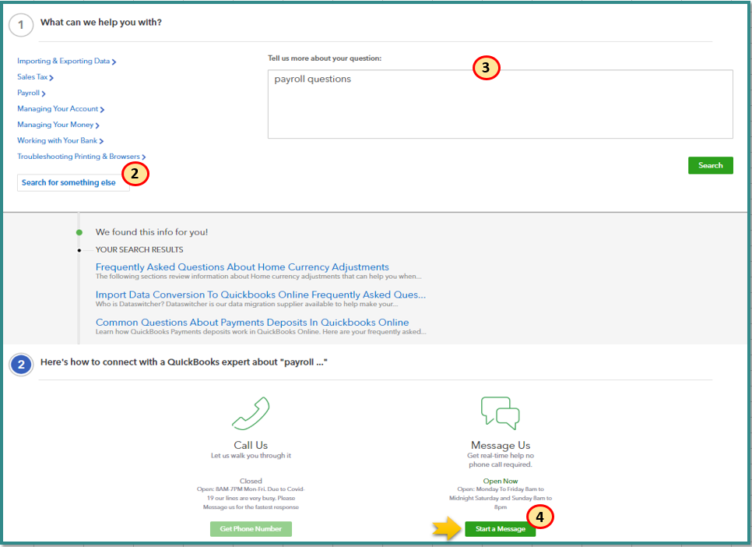
Task: Click 'Let us walk you through it' text
Action: (x=251, y=455)
